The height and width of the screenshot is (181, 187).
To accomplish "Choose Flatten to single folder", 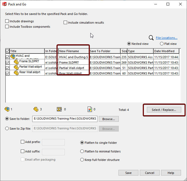I will click(x=82, y=143).
